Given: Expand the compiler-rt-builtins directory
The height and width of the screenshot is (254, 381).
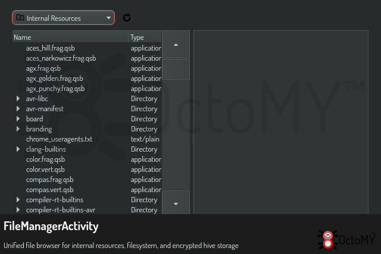Looking at the screenshot, I should [18, 200].
